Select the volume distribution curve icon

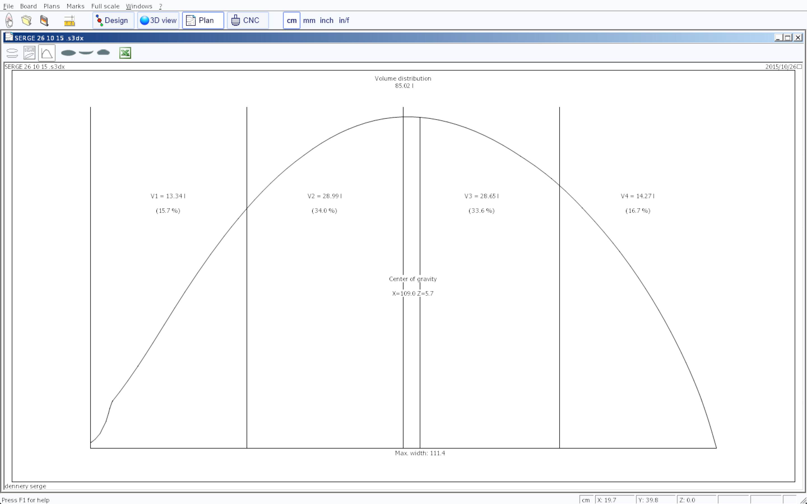[47, 53]
